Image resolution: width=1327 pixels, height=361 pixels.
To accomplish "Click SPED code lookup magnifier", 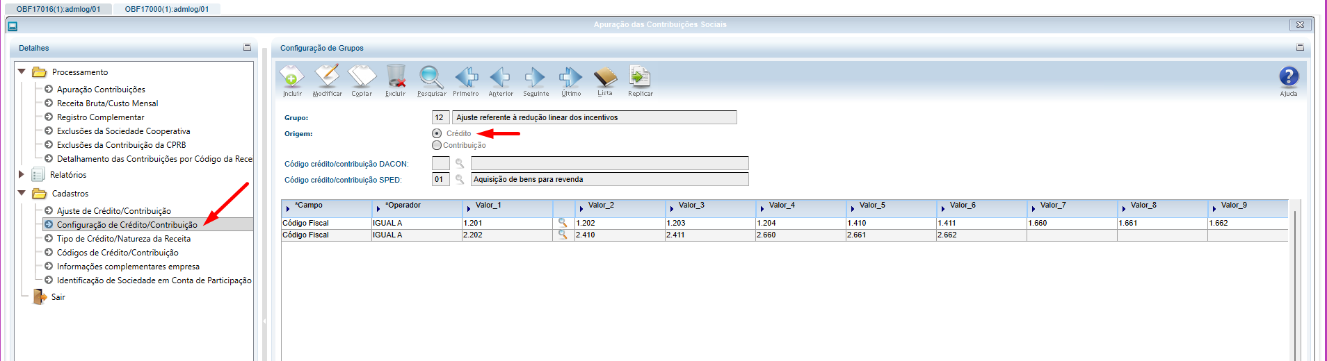I will coord(460,180).
